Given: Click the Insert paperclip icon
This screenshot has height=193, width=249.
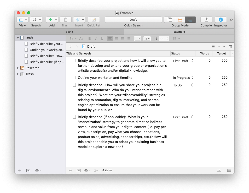Looking at the screenshot, I should click(78, 20).
